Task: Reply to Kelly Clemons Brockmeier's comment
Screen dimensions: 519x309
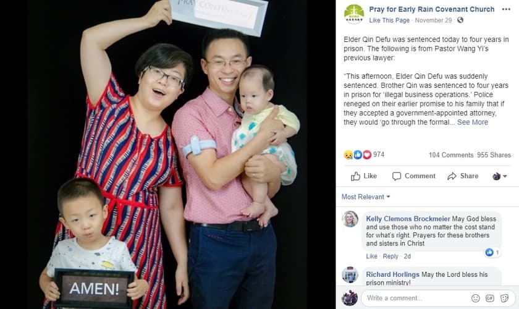Action: coord(390,256)
